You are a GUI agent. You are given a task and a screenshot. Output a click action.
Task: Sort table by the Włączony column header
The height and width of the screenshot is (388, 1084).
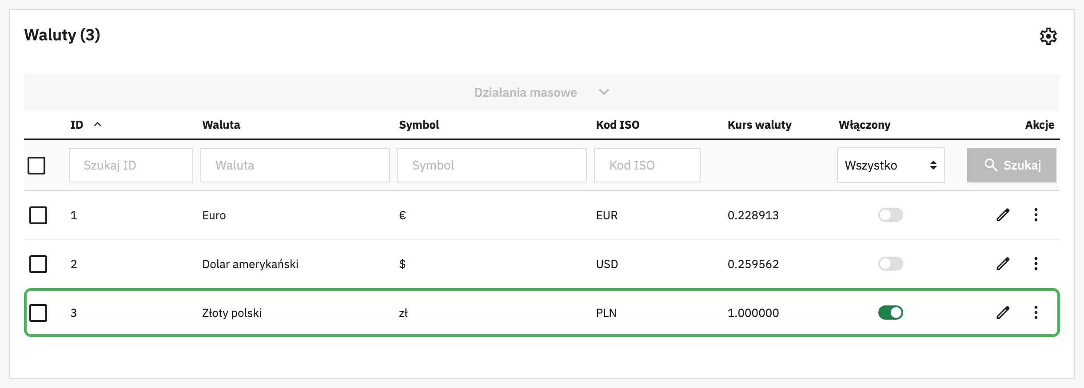(x=865, y=125)
